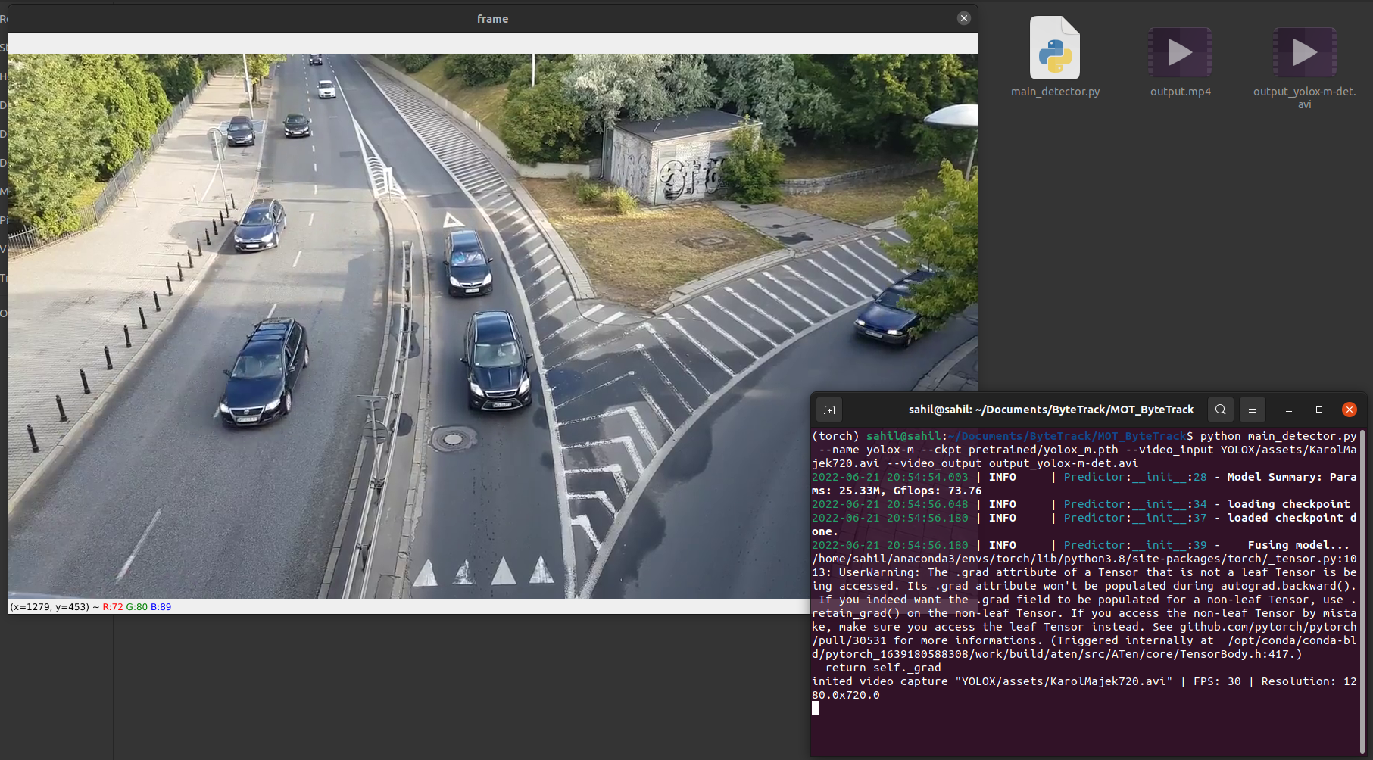1373x760 pixels.
Task: Click the terminal cursor block at prompt
Action: (x=815, y=708)
